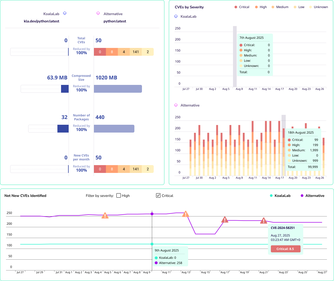Select the red warning marker near Aug 17
The image size is (334, 281).
pos(225,220)
